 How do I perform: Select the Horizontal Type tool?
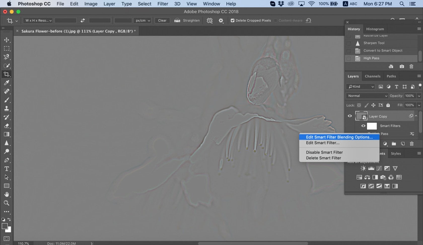(7, 169)
